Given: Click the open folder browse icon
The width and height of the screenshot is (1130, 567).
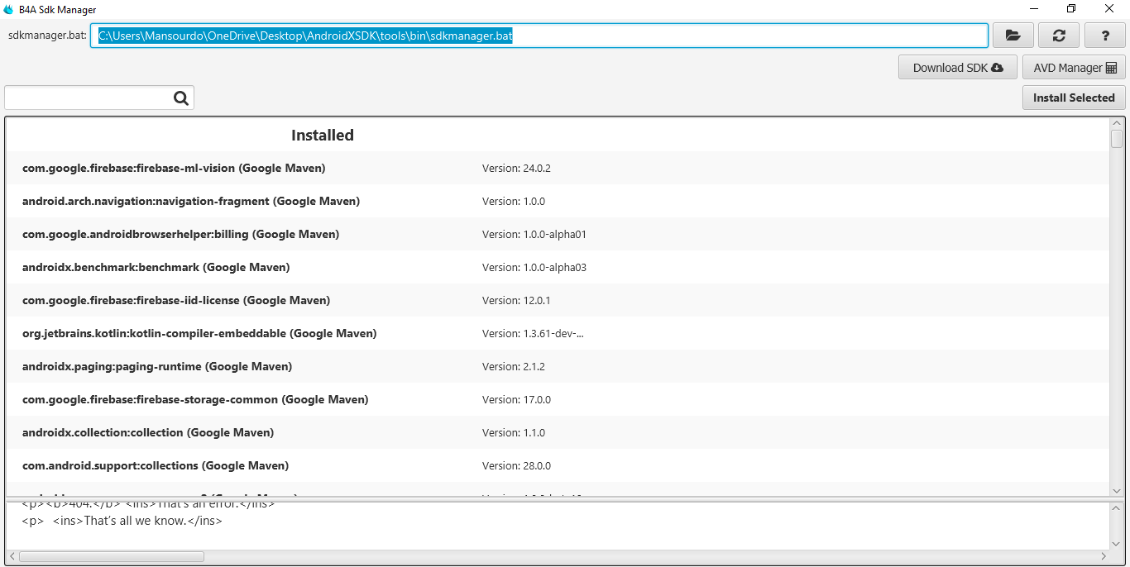Looking at the screenshot, I should pyautogui.click(x=1013, y=36).
